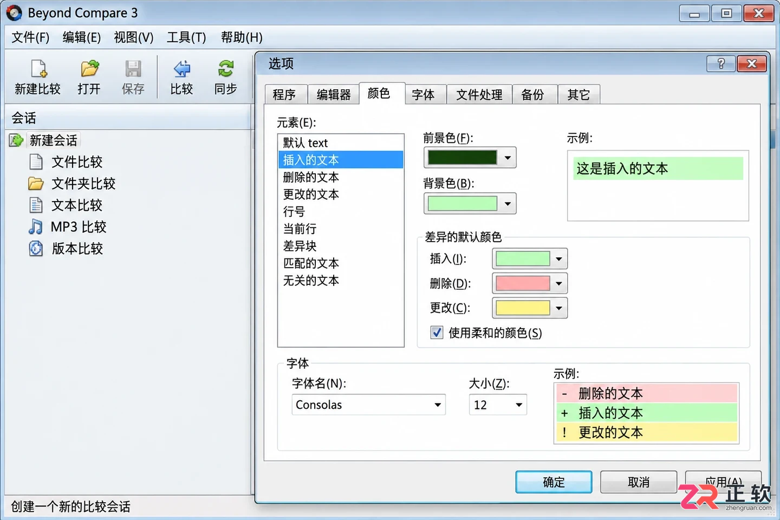Image resolution: width=780 pixels, height=520 pixels.
Task: Toggle the 使用柔和的颜色 checkbox
Action: click(437, 333)
